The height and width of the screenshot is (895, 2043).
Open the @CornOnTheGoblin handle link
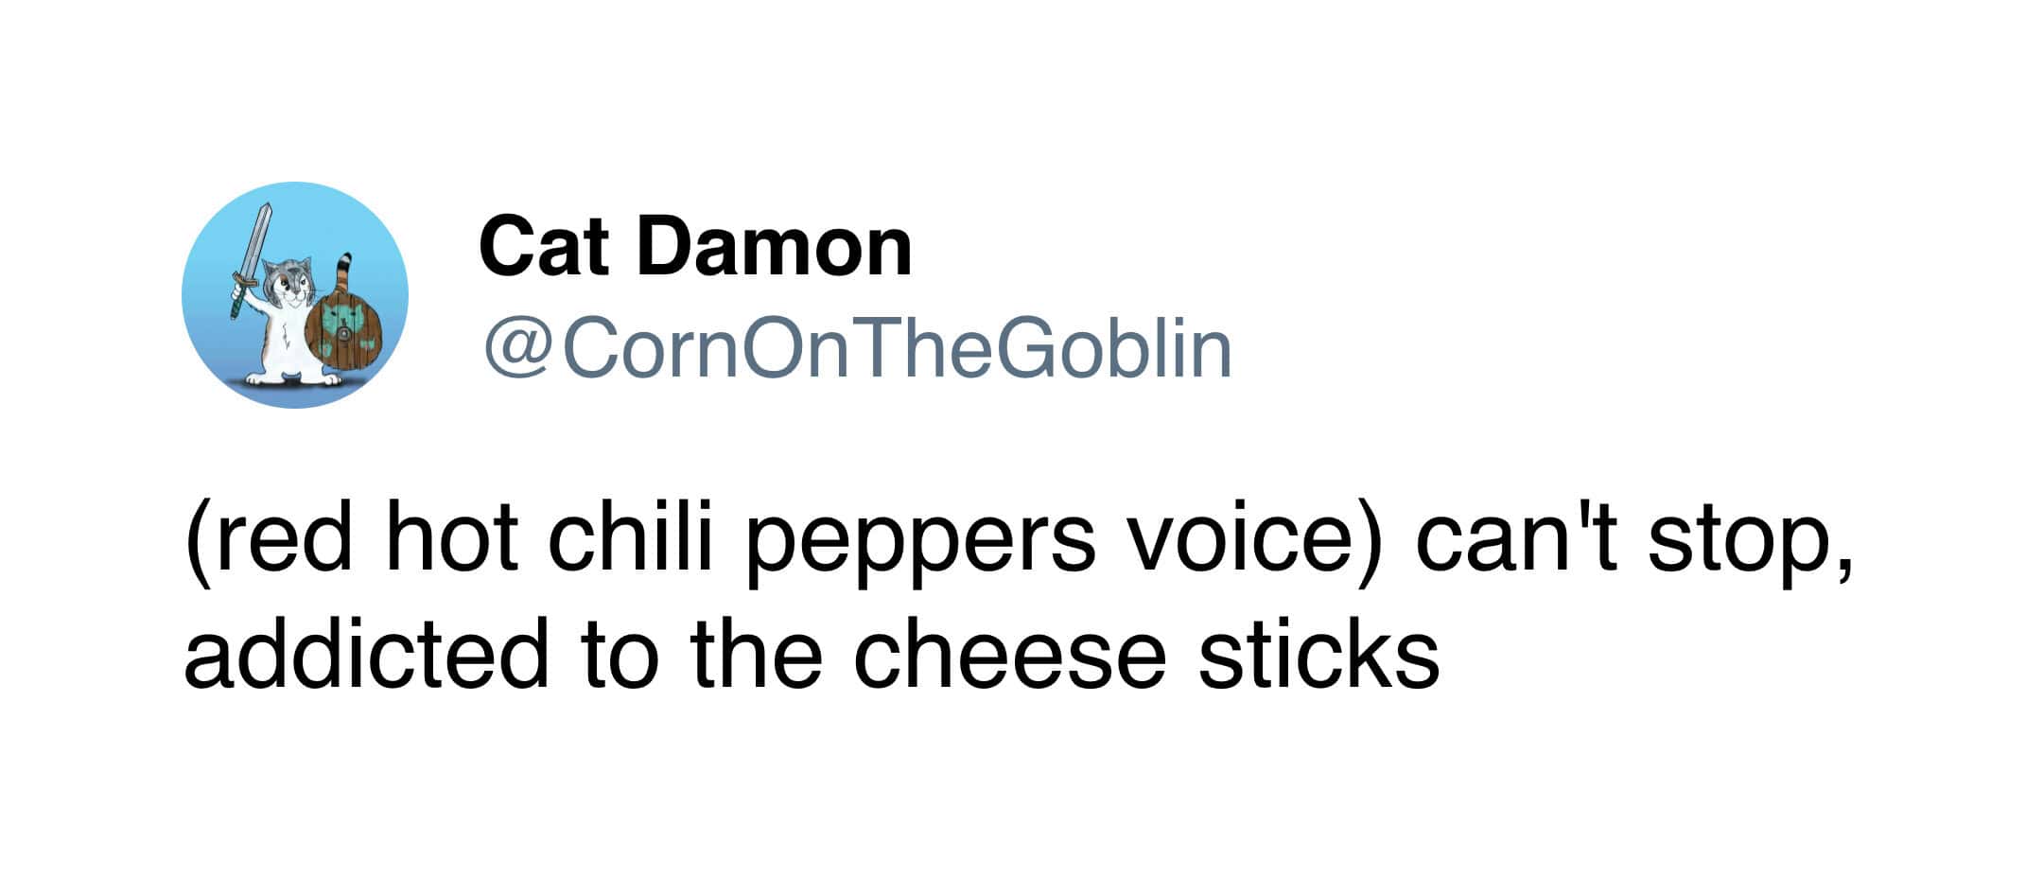click(x=857, y=349)
